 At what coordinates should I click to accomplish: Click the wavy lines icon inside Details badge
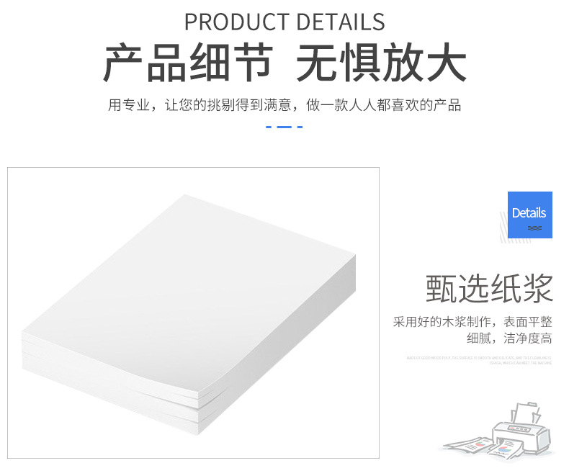click(x=534, y=228)
